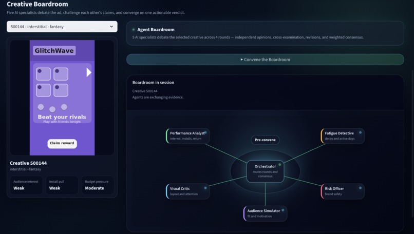Select the Risk Officer agent node
Viewport: 414px width, 234px height.
[343, 191]
